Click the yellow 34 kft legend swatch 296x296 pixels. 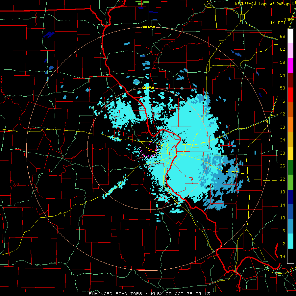(x=290, y=153)
